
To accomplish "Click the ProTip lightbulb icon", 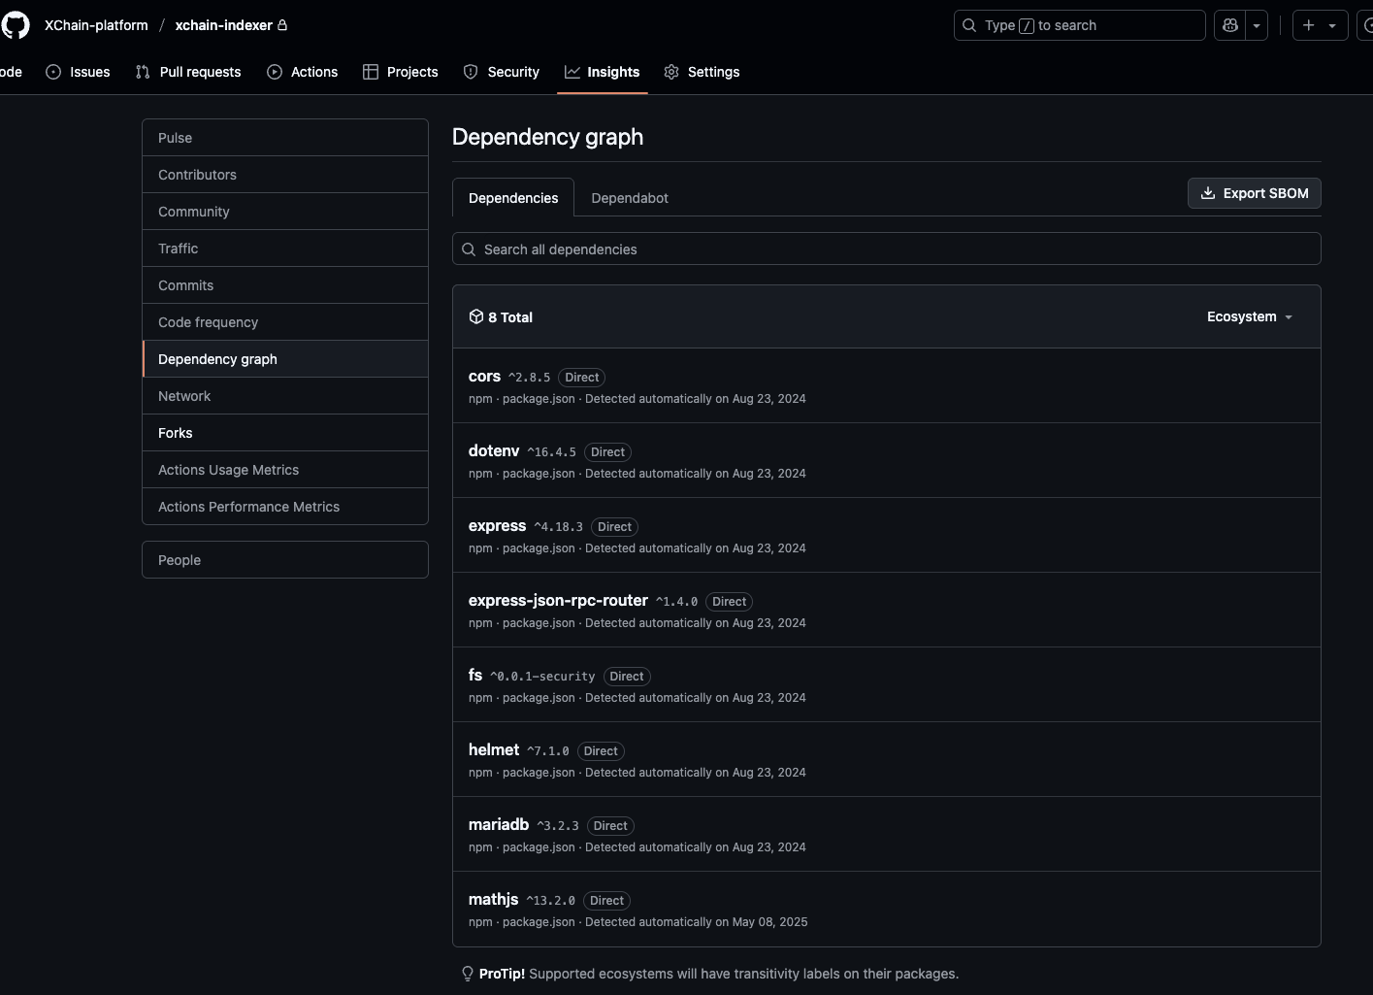I will [468, 974].
